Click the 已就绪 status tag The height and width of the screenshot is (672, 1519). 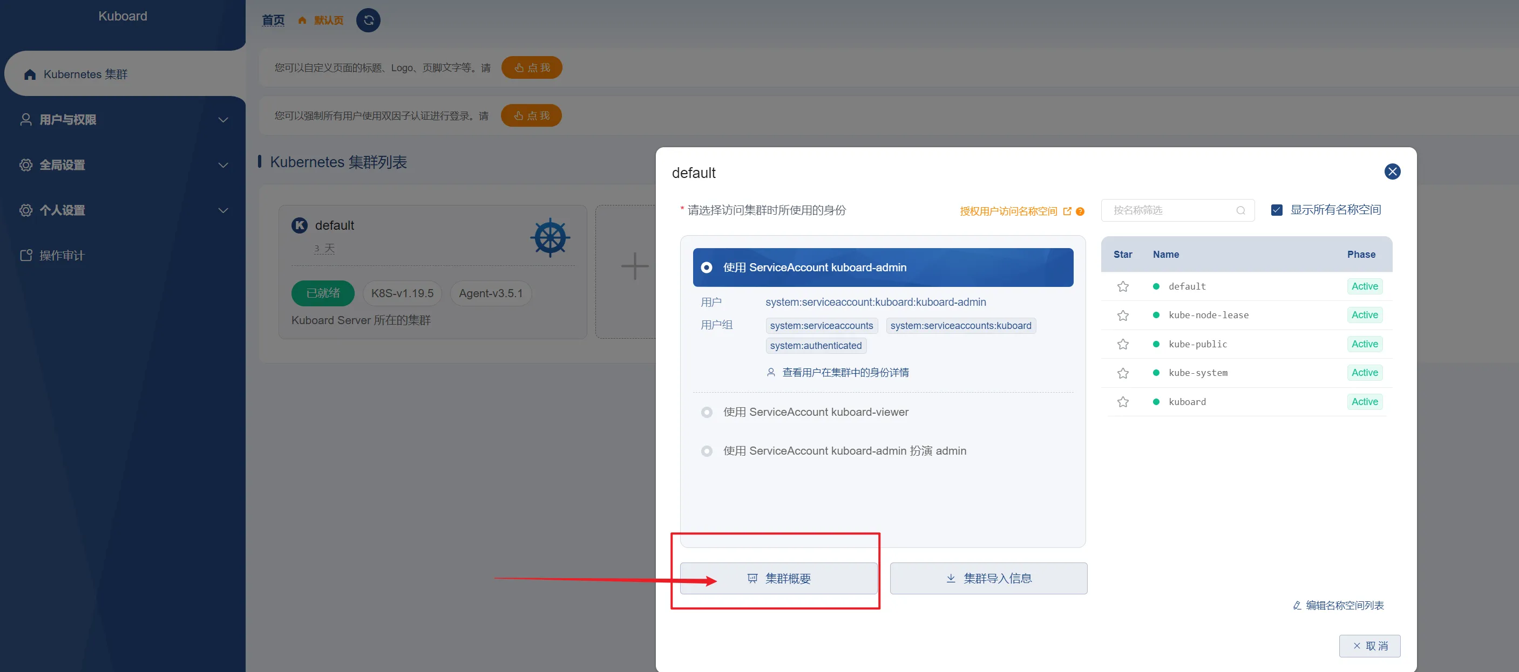click(323, 293)
